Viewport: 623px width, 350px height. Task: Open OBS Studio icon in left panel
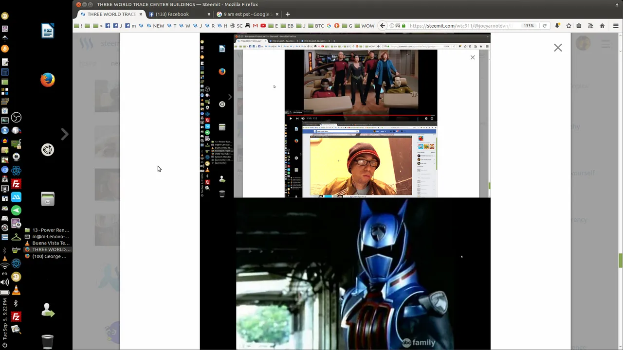coord(16,117)
